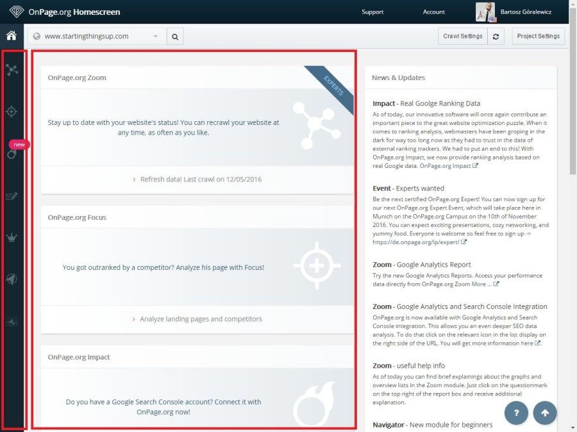Click 'Event - Experts wanted' headline

click(x=408, y=188)
